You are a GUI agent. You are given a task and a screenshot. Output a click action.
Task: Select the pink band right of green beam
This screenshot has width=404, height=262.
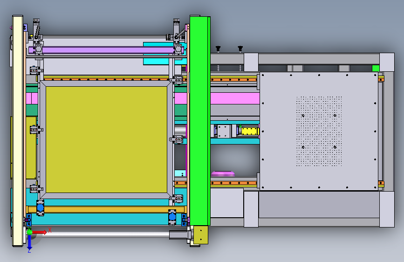pos(235,98)
